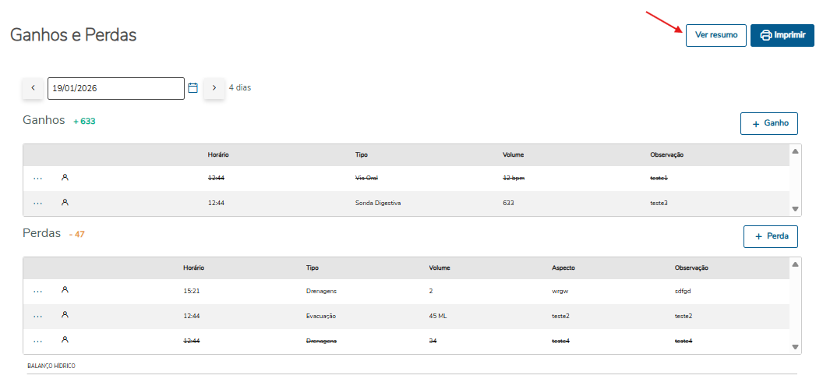
Task: Open options menu for Evacuação row
Action: pyautogui.click(x=37, y=316)
